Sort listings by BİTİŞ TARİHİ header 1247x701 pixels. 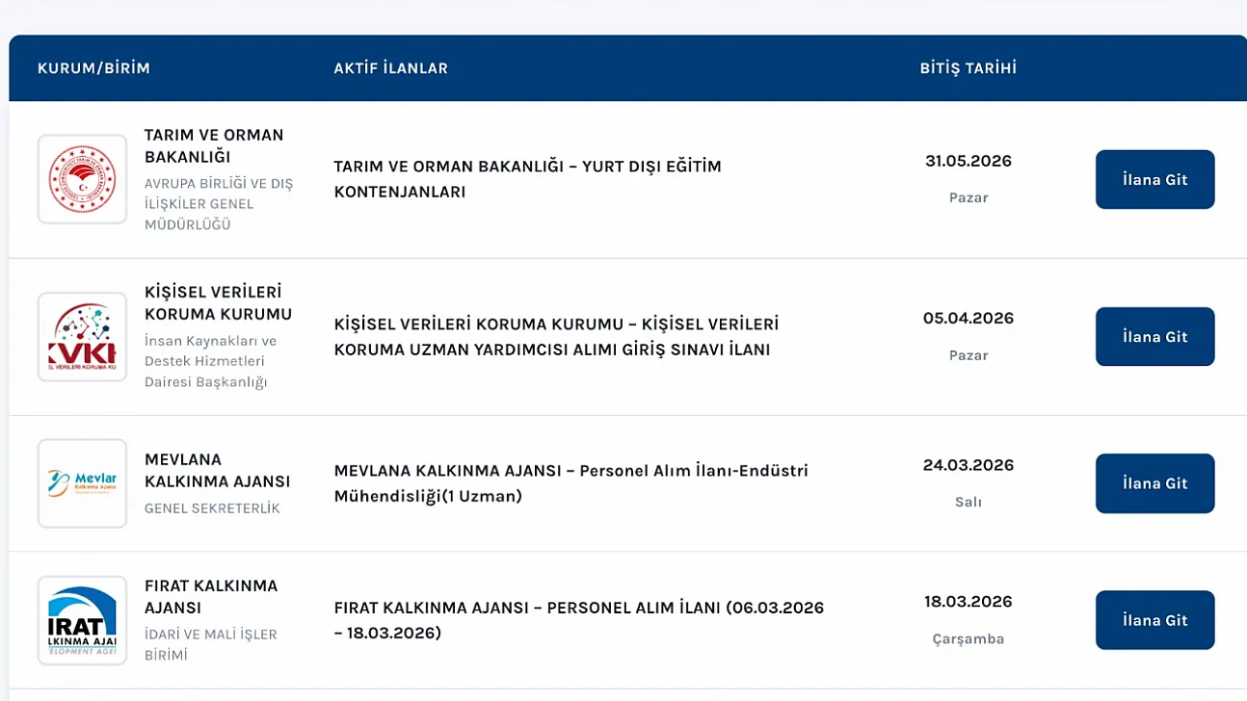pos(968,67)
